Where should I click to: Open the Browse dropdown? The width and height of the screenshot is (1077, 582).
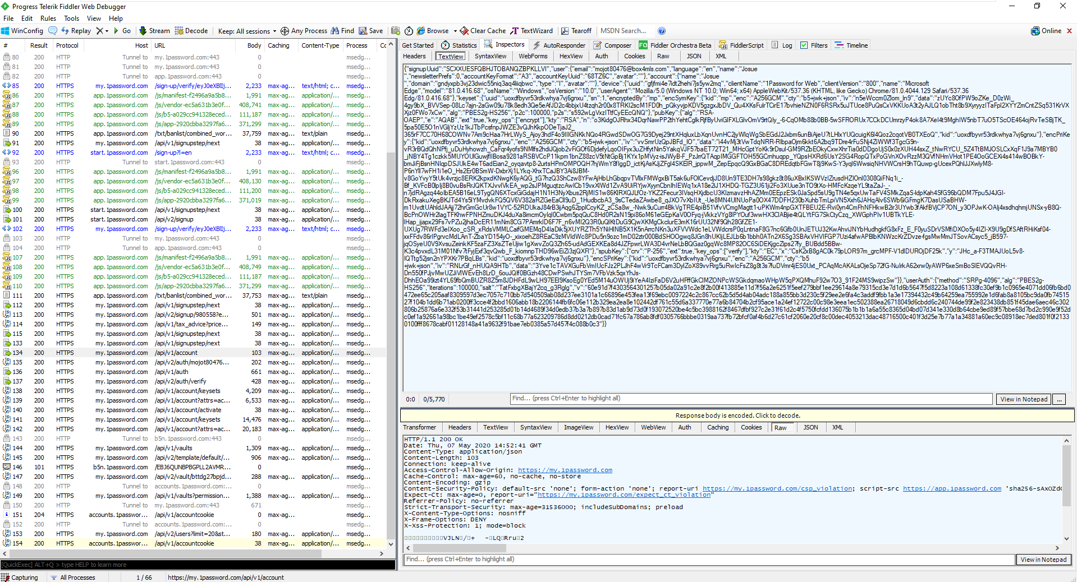(437, 31)
